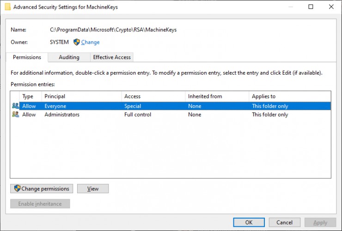Select the Everyone principal cell

coord(55,106)
